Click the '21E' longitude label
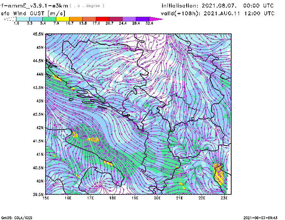This screenshot has width=285, height=220. pos(180,198)
